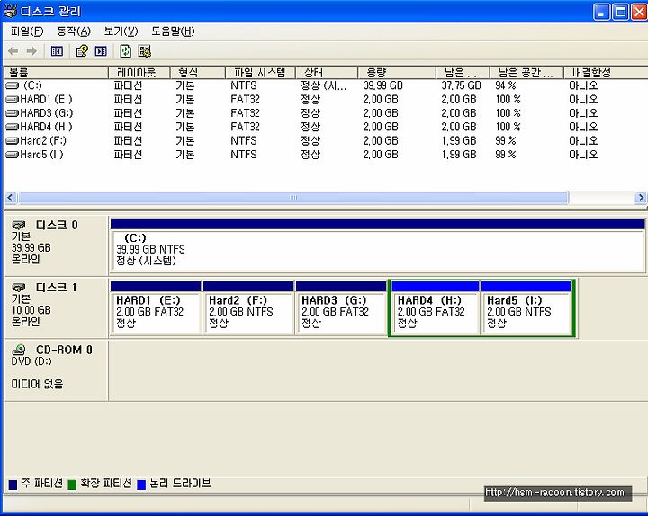Click the drive icon for HARD1 (E:) row
Viewport: 648px width, 516px height.
(x=13, y=99)
